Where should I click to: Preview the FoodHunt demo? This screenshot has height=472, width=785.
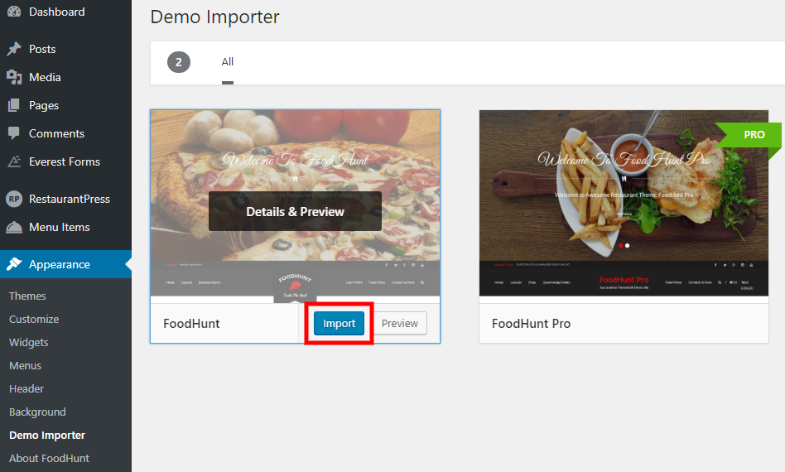(x=399, y=323)
